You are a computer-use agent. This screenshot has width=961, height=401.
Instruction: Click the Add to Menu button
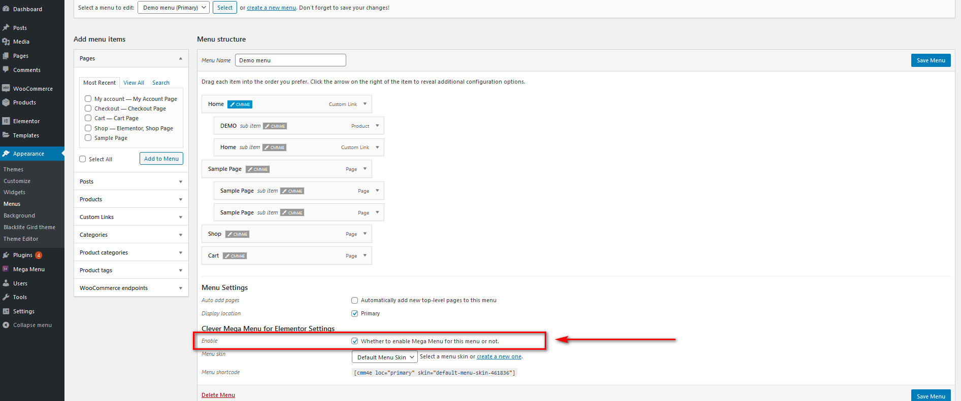[161, 159]
